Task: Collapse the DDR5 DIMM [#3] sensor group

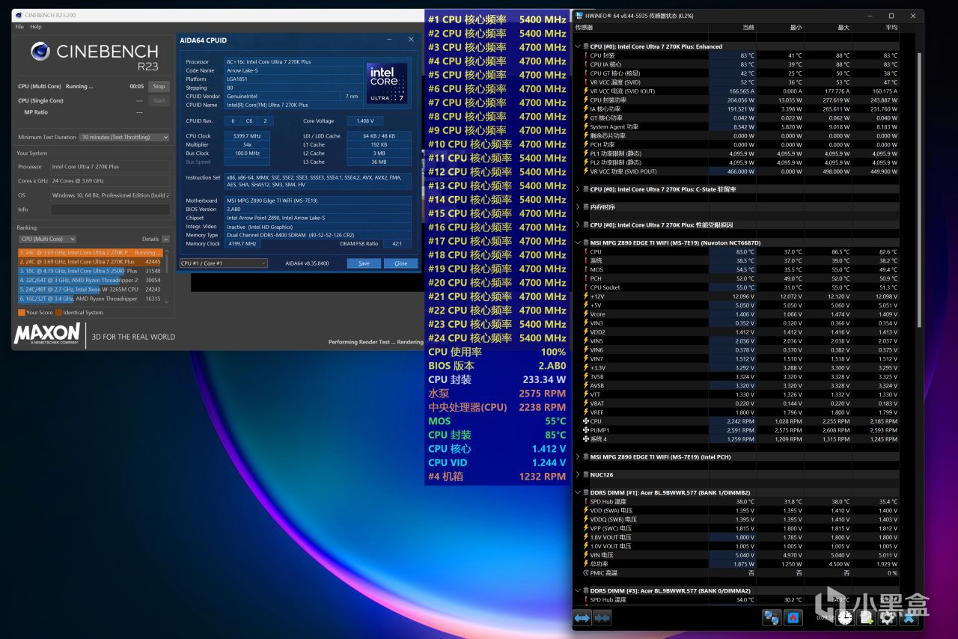Action: 578,590
